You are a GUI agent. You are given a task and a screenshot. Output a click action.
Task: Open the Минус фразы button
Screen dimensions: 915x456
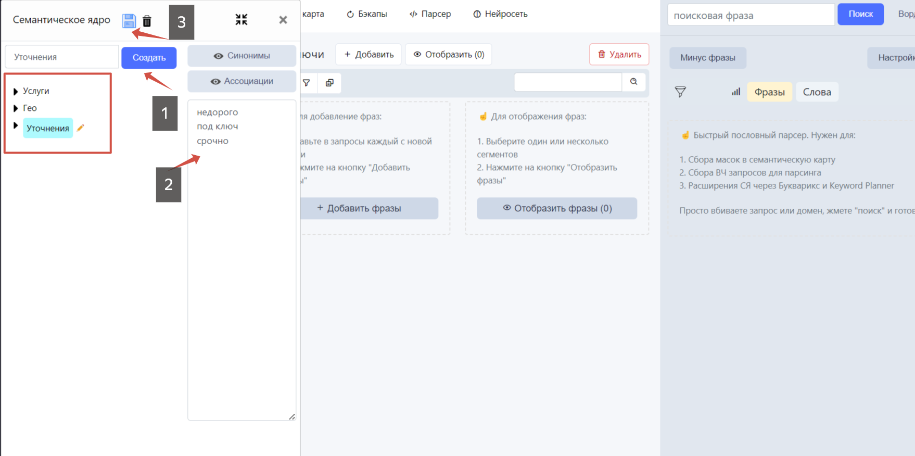point(708,58)
